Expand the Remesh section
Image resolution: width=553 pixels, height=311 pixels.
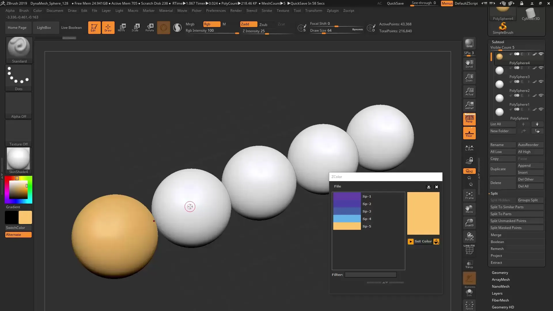497,249
